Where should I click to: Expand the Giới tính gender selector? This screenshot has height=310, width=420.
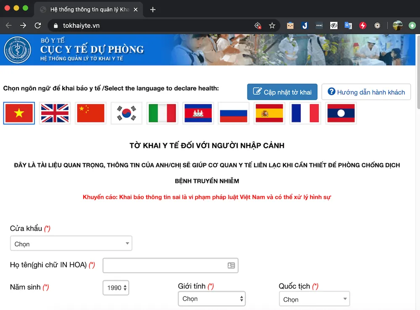(x=212, y=299)
